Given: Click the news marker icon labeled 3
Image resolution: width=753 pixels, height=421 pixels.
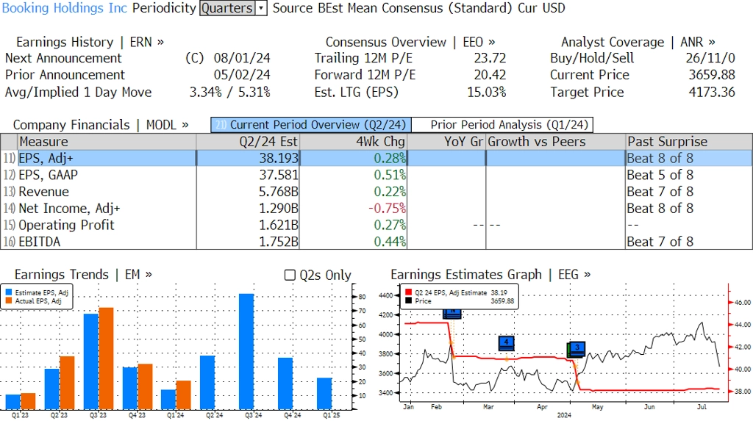Looking at the screenshot, I should point(577,348).
